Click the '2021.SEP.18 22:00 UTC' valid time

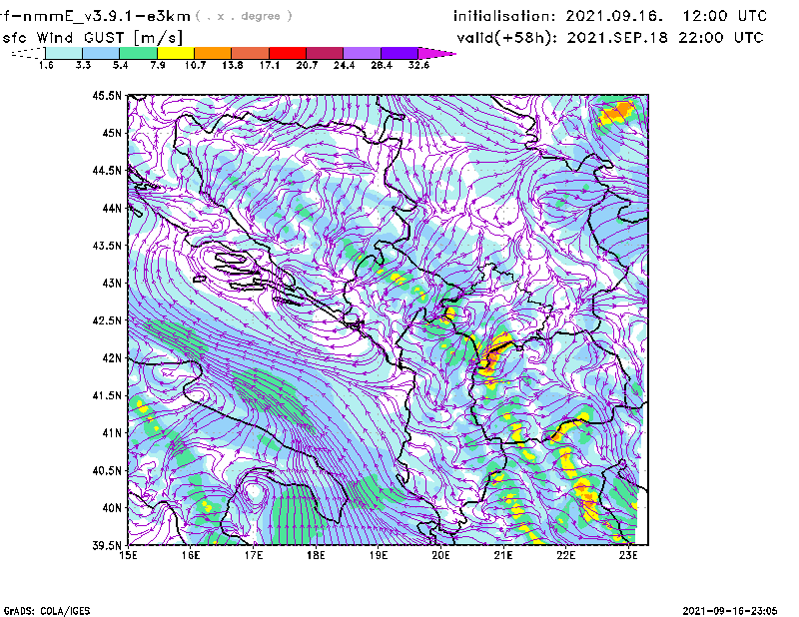click(x=665, y=38)
